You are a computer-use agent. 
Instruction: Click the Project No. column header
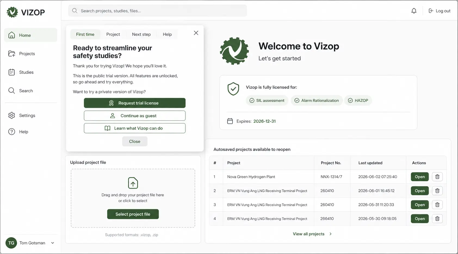[331, 163]
